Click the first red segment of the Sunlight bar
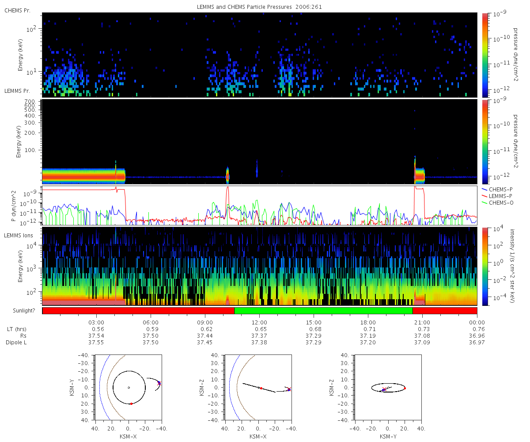Viewport: 530px width, 442px height. click(138, 310)
